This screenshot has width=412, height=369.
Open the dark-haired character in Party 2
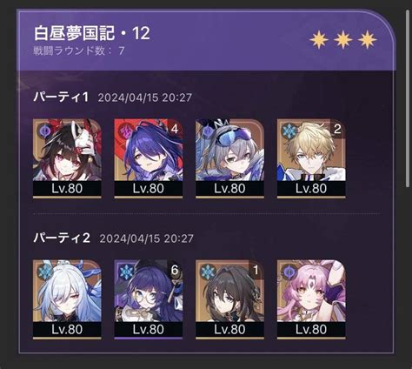click(x=229, y=299)
